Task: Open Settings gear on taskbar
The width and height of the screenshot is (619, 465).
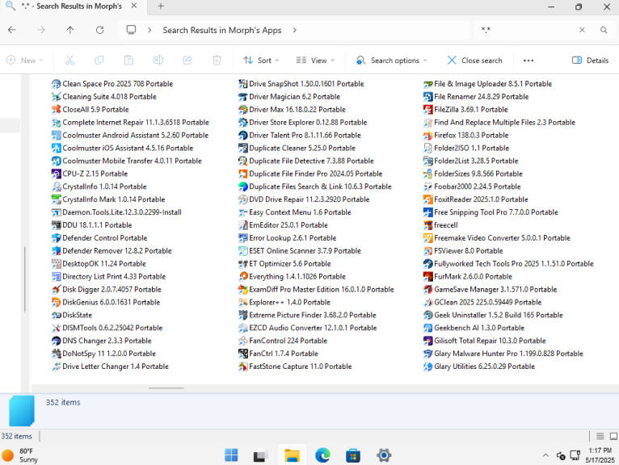Action: 383,455
